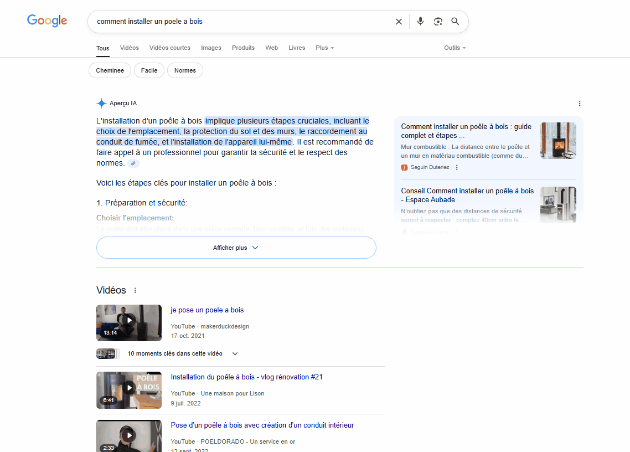The width and height of the screenshot is (630, 452).
Task: Click the magnifying glass search icon
Action: pyautogui.click(x=455, y=22)
